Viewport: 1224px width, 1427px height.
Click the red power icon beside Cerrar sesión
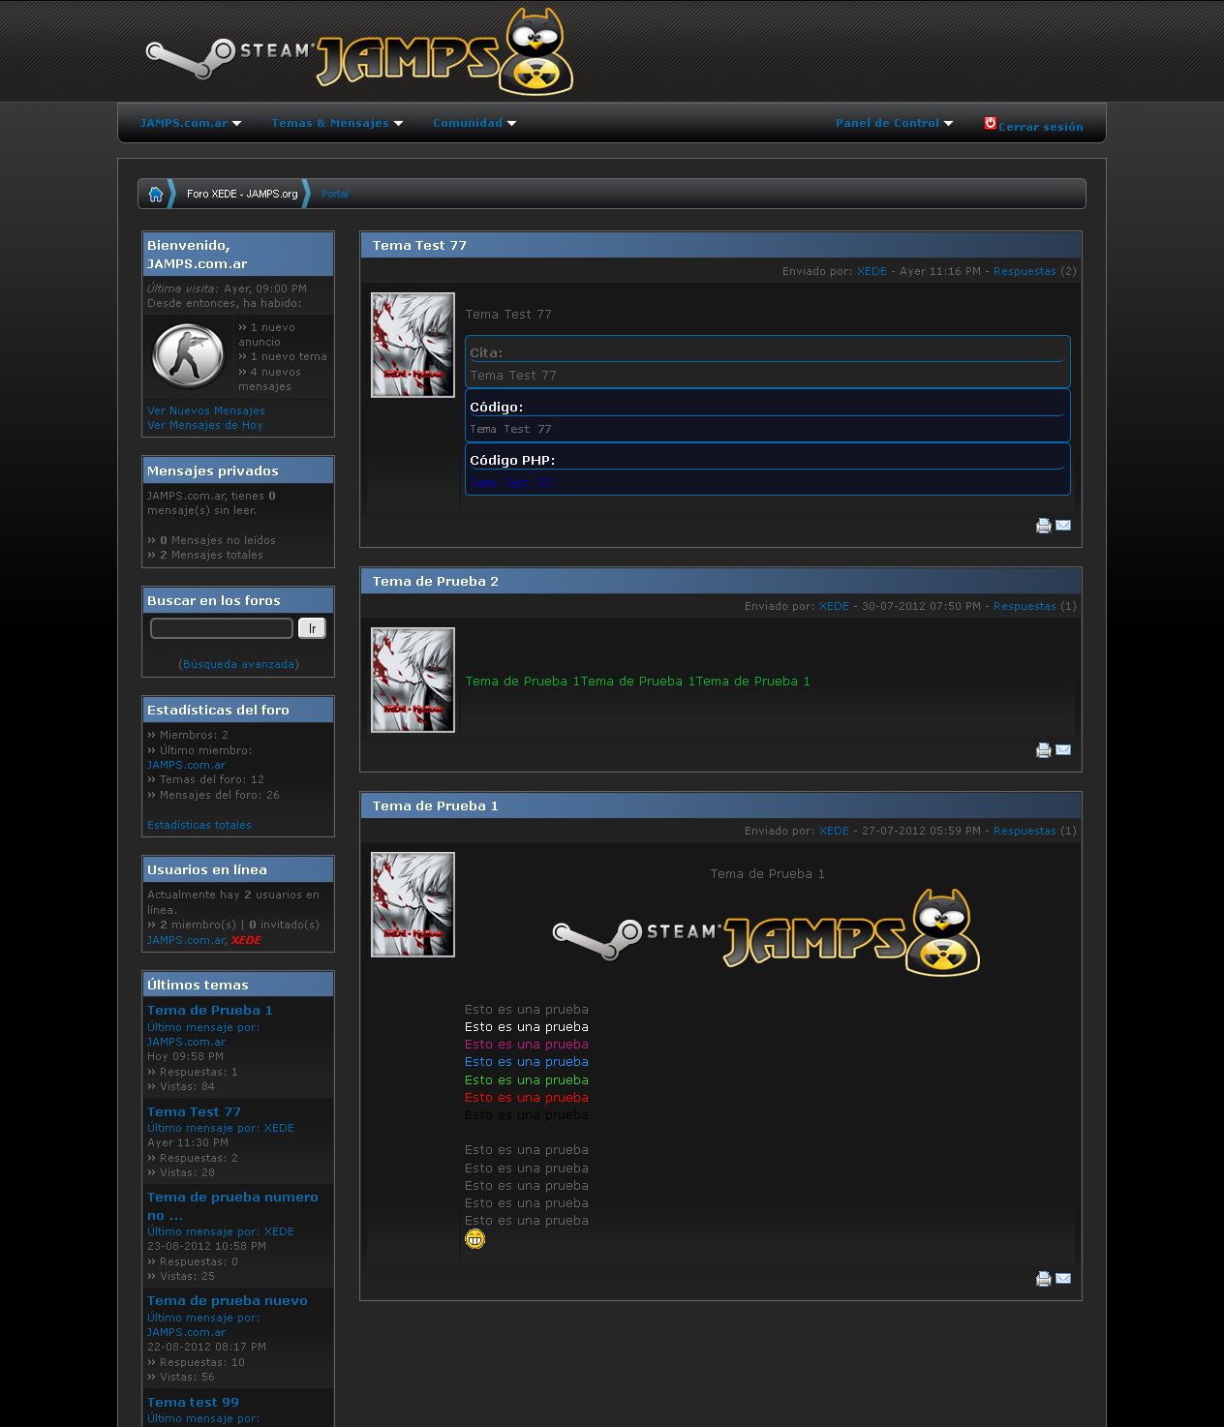pos(990,123)
